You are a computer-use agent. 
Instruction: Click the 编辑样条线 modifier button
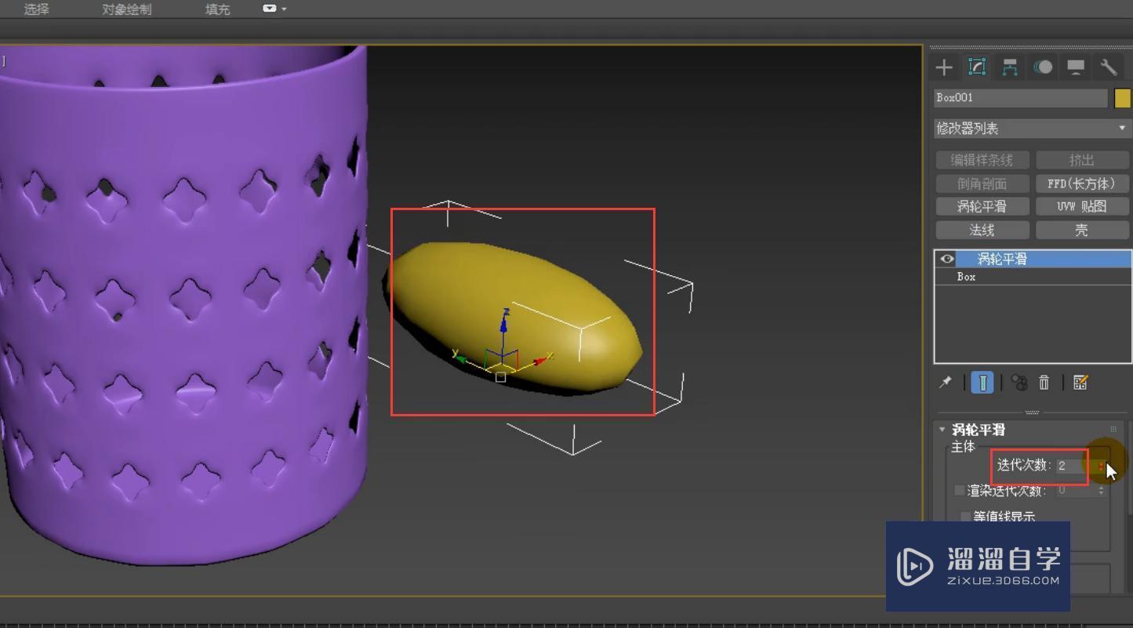(x=982, y=160)
